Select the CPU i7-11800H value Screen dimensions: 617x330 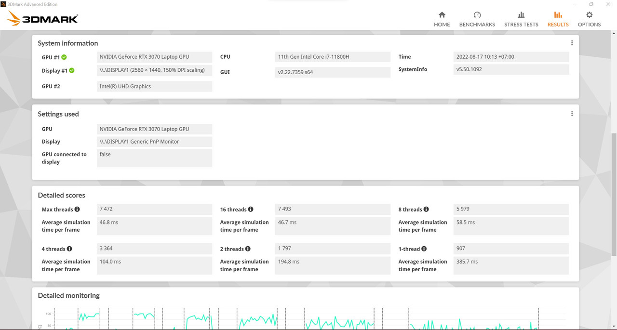[x=333, y=57]
